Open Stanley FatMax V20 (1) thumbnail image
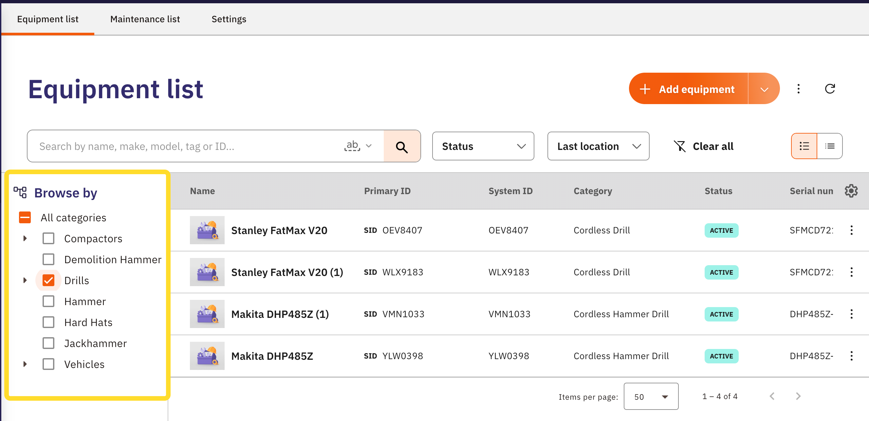Viewport: 869px width, 421px height. click(207, 272)
